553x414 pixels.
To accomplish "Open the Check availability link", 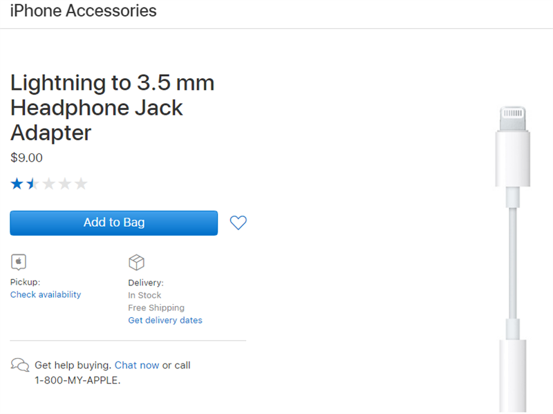I will (x=46, y=294).
